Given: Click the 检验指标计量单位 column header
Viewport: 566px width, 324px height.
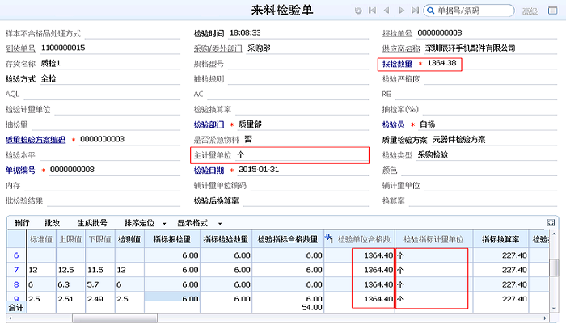Looking at the screenshot, I should 433,239.
